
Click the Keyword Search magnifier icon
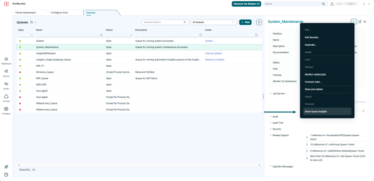185,22
